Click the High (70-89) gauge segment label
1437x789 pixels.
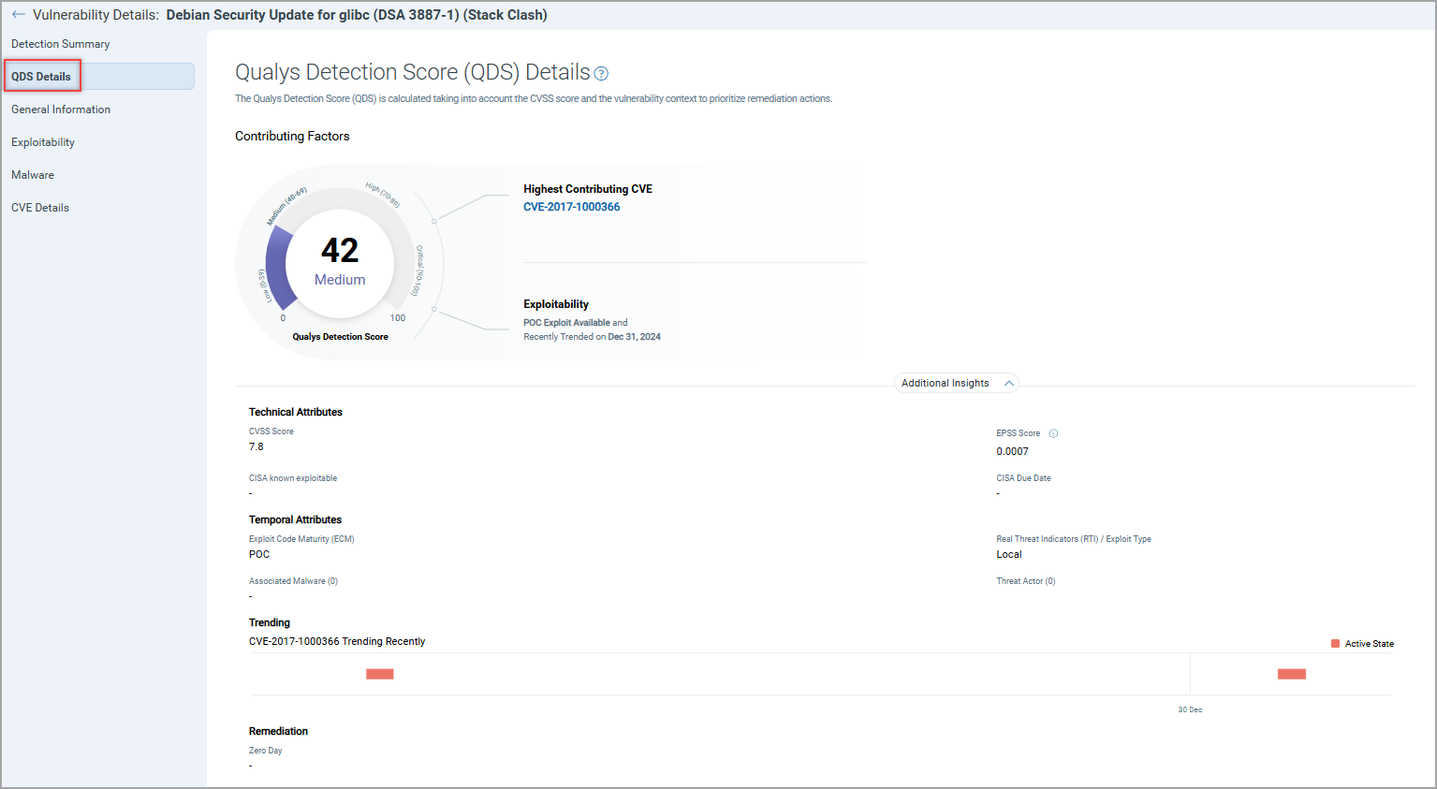tap(383, 195)
